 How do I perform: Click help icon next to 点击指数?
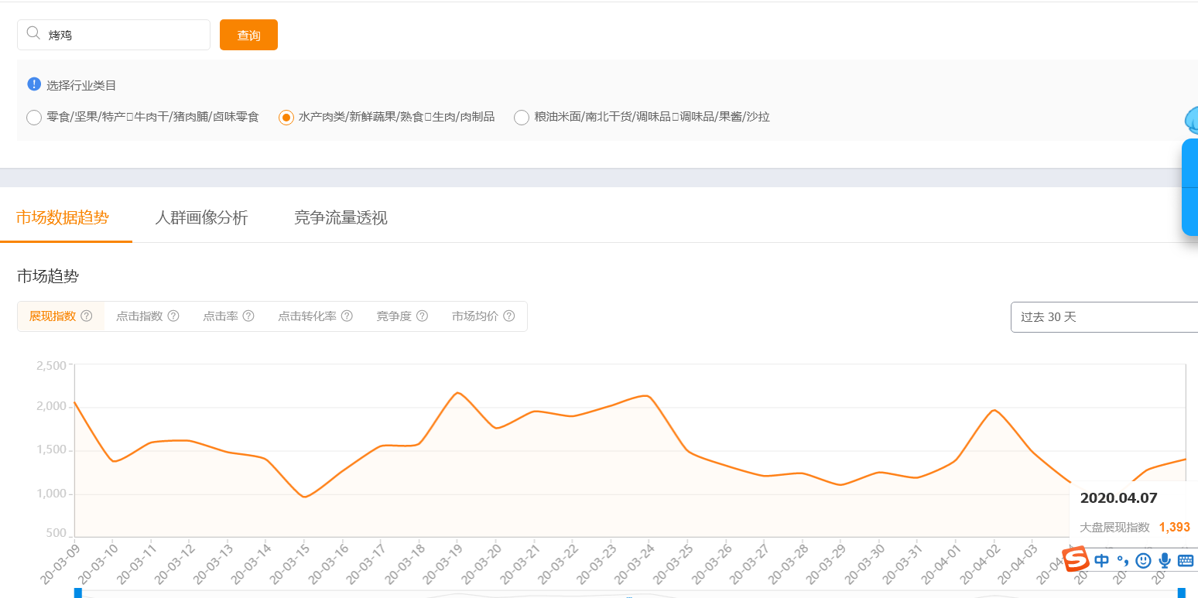tap(173, 316)
